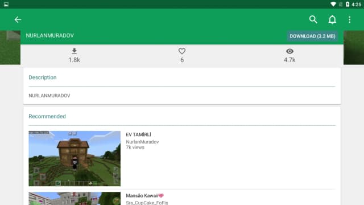Select the 1.8k downloads count
The width and height of the screenshot is (364, 205).
75,60
